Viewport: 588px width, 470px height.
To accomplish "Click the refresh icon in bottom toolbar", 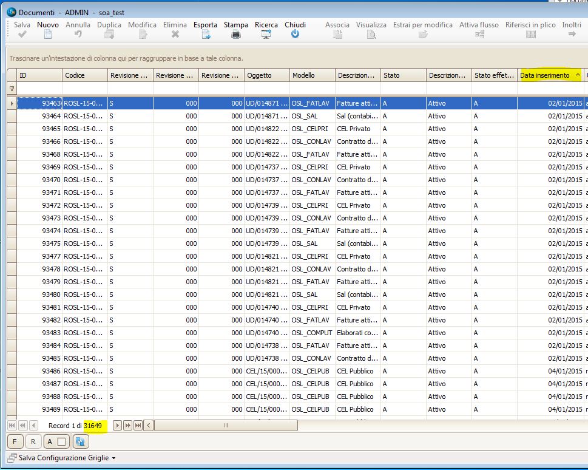I will click(x=79, y=442).
